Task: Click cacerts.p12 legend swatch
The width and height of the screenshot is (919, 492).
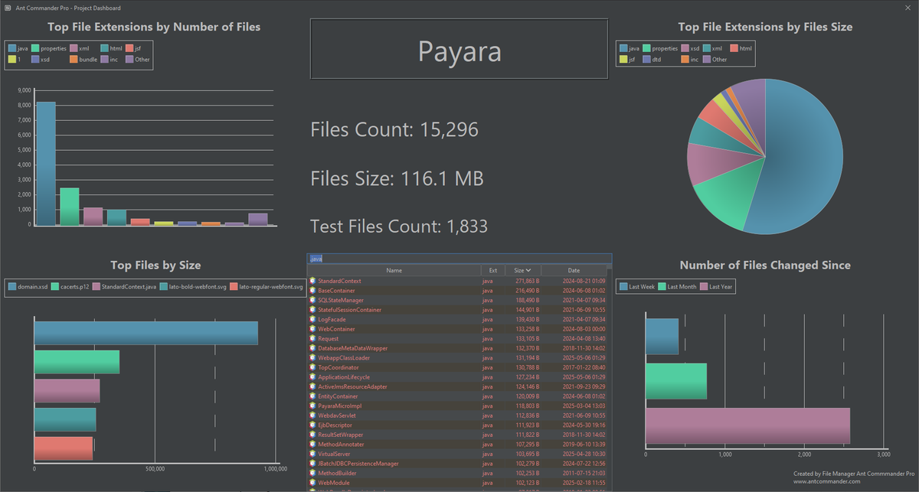Action: point(55,287)
